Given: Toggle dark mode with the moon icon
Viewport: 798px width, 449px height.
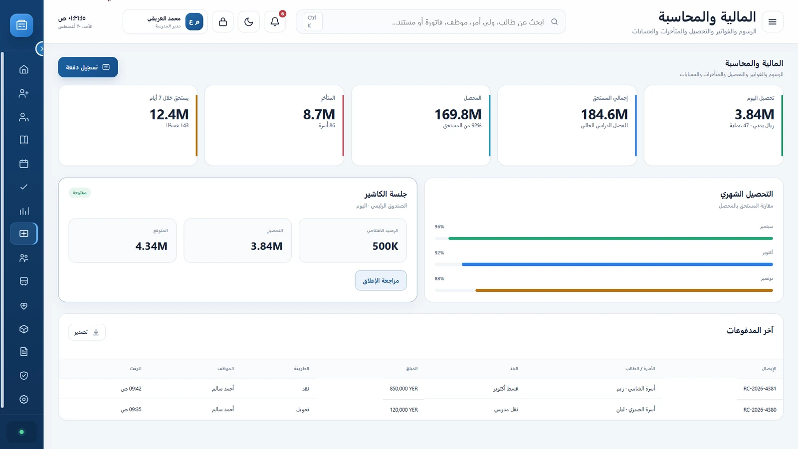Looking at the screenshot, I should pyautogui.click(x=249, y=22).
